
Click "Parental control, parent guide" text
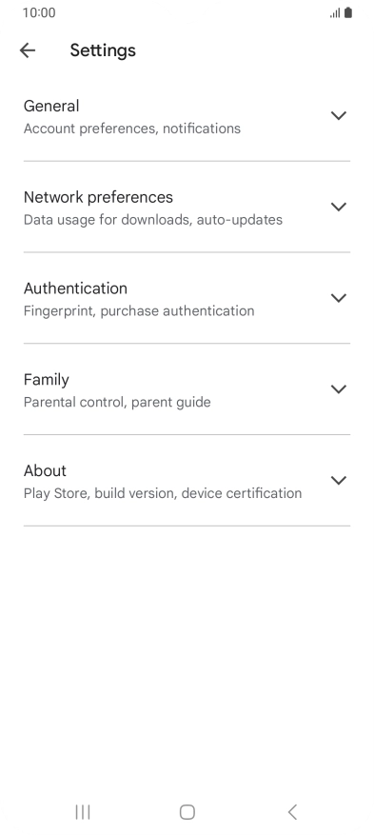(117, 402)
